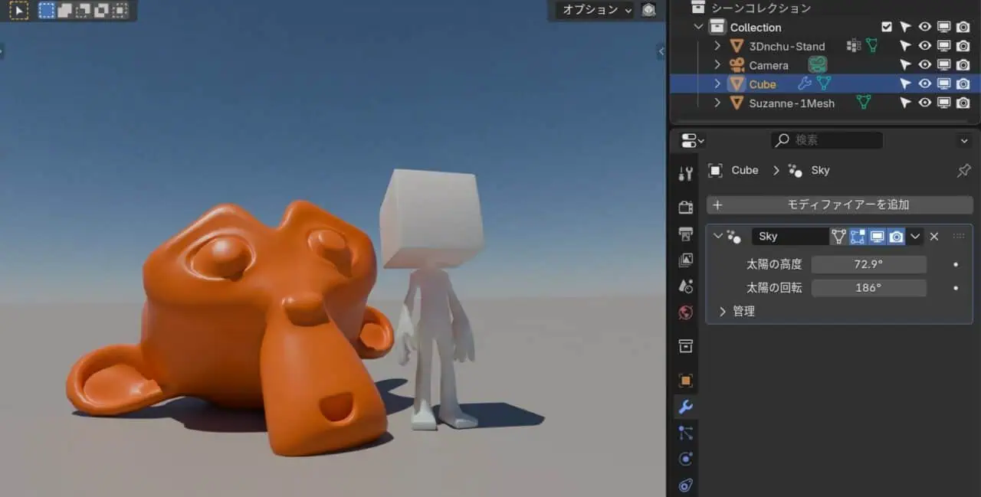981x497 pixels.
Task: Click the left viewport sidebar arrow
Action: click(2, 51)
